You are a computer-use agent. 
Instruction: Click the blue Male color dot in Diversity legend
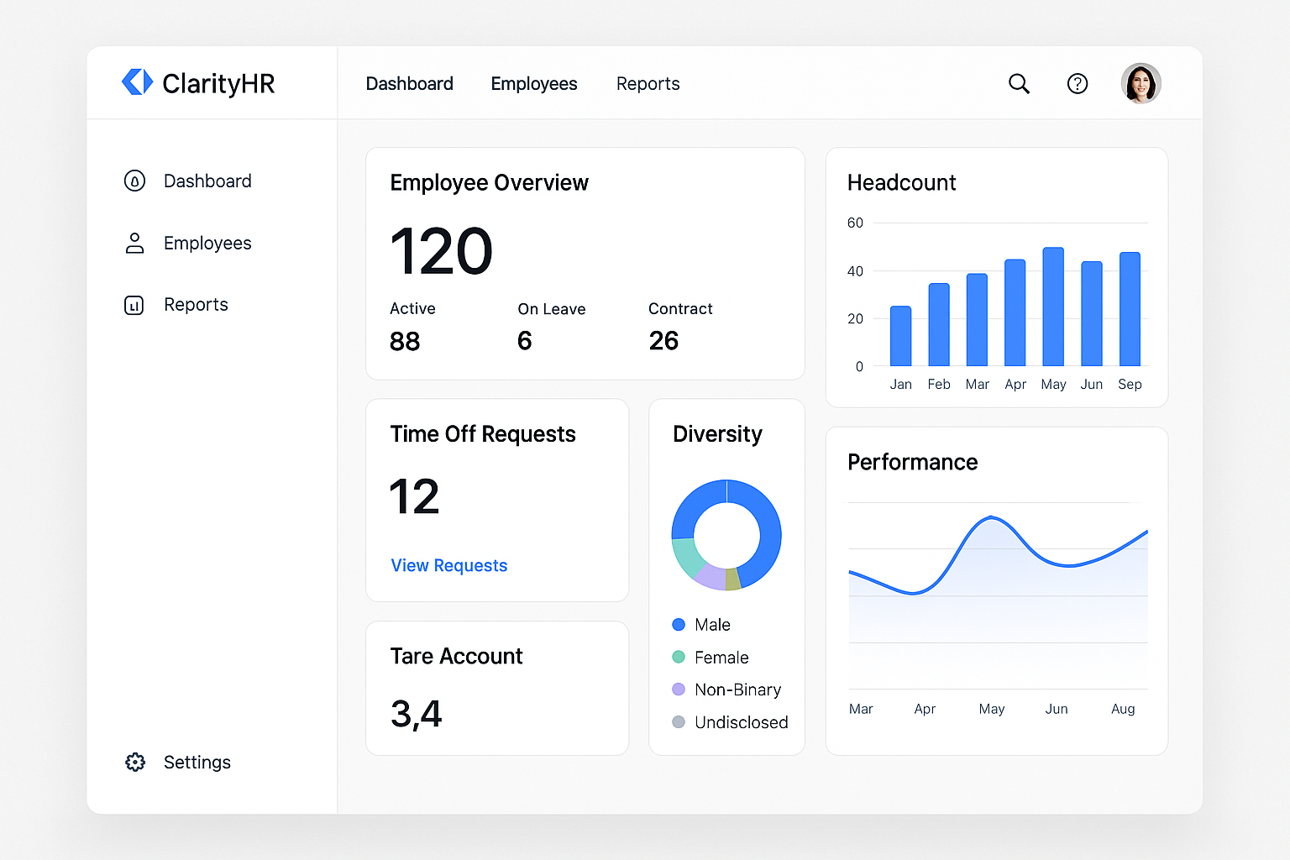678,624
